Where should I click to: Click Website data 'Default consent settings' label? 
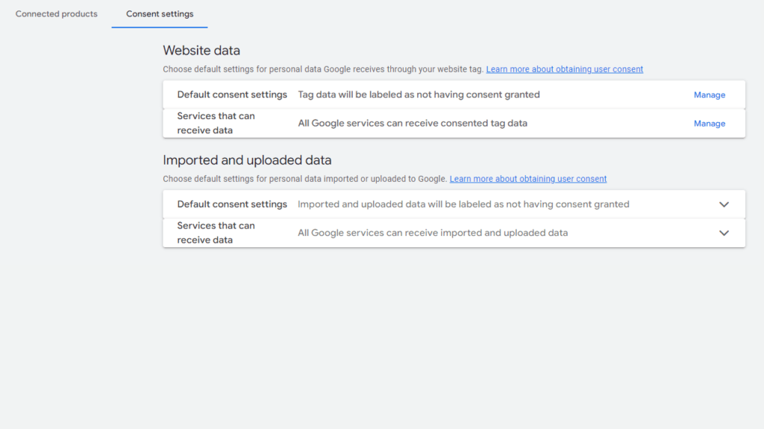click(x=232, y=95)
